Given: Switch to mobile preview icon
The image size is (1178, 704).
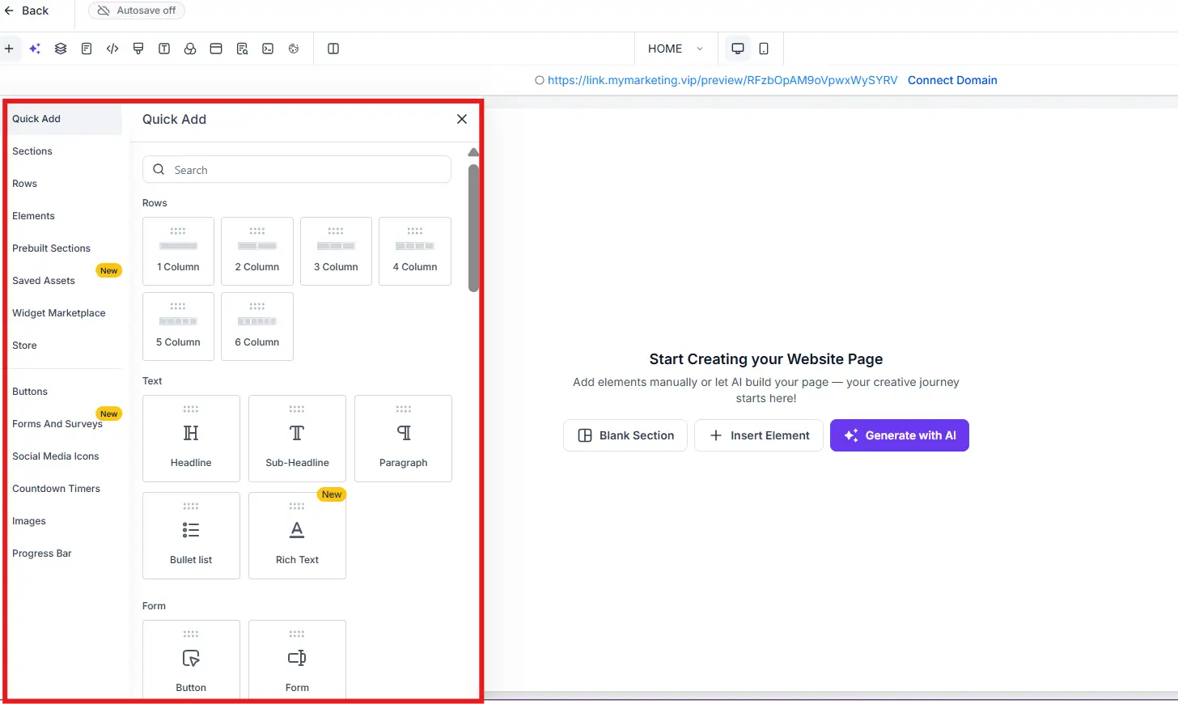Looking at the screenshot, I should (764, 49).
